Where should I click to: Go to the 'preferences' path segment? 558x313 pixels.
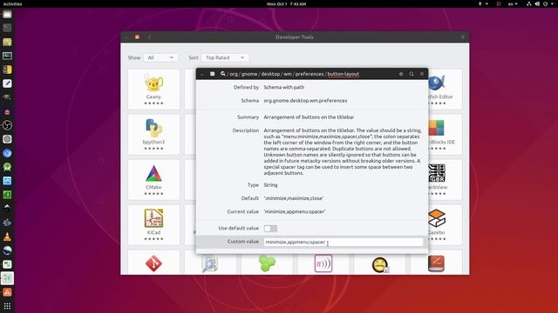pos(310,74)
